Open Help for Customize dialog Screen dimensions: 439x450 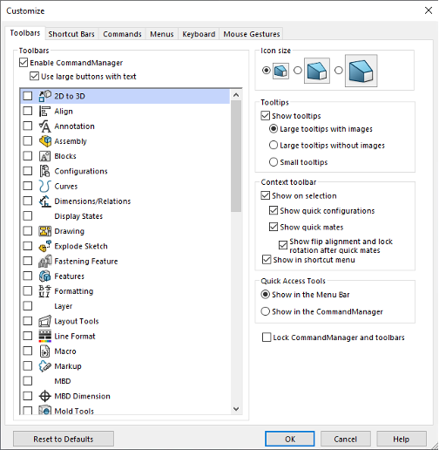(402, 439)
